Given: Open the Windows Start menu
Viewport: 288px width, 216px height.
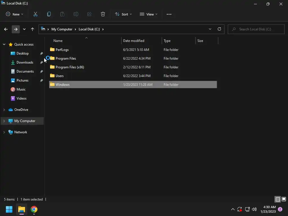Looking at the screenshot, I should coord(9,209).
